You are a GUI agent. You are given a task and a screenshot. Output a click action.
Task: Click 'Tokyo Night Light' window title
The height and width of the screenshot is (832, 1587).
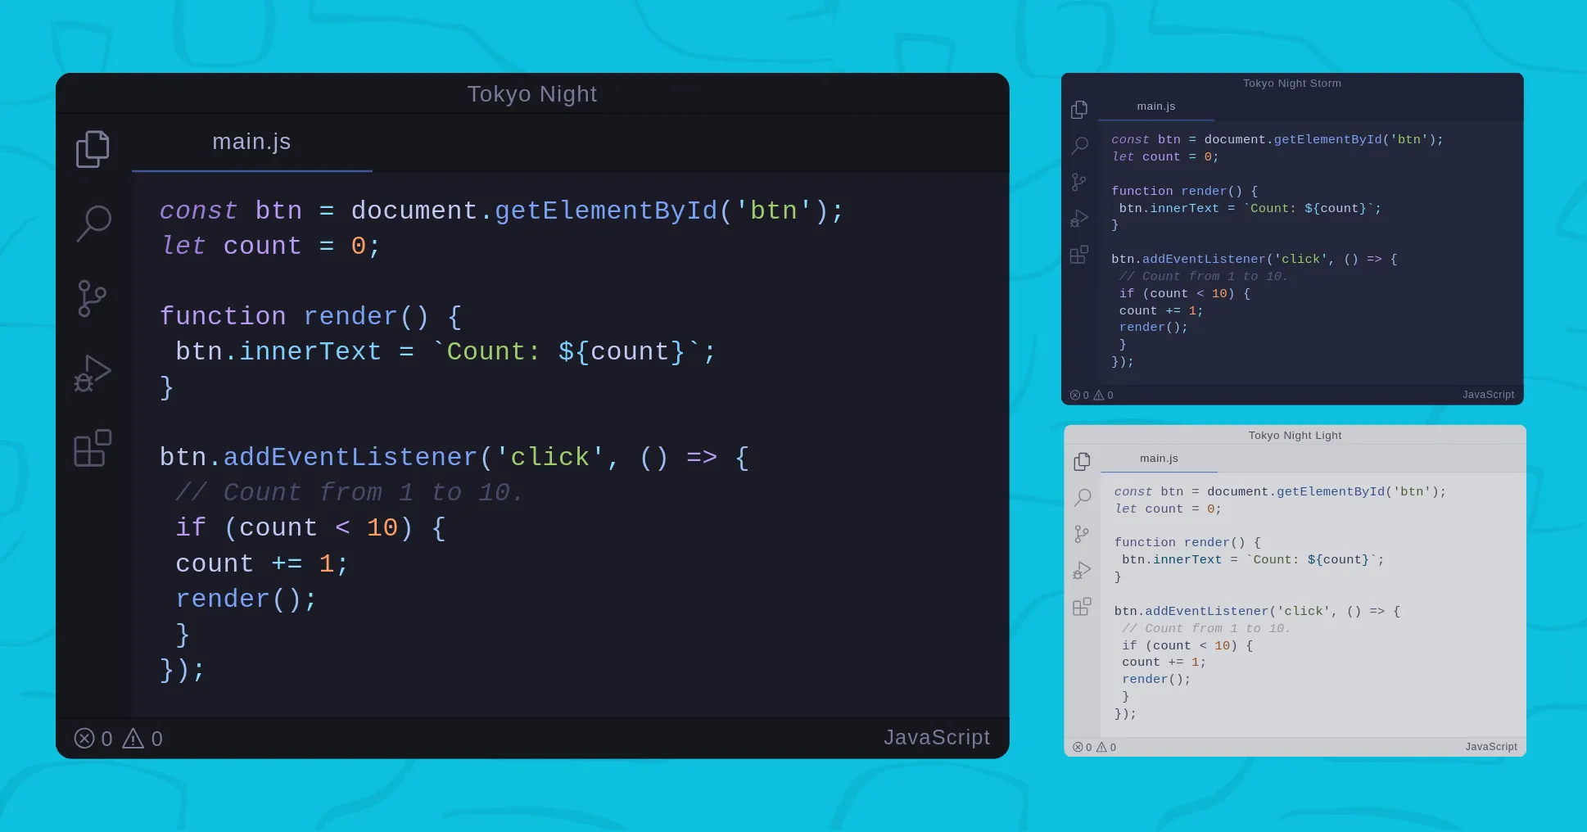point(1295,436)
